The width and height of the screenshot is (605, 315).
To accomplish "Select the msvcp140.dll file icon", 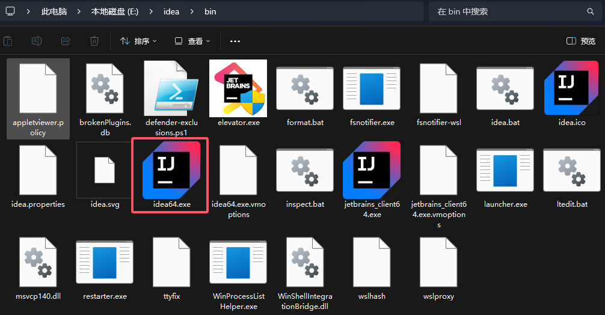I will click(x=38, y=262).
